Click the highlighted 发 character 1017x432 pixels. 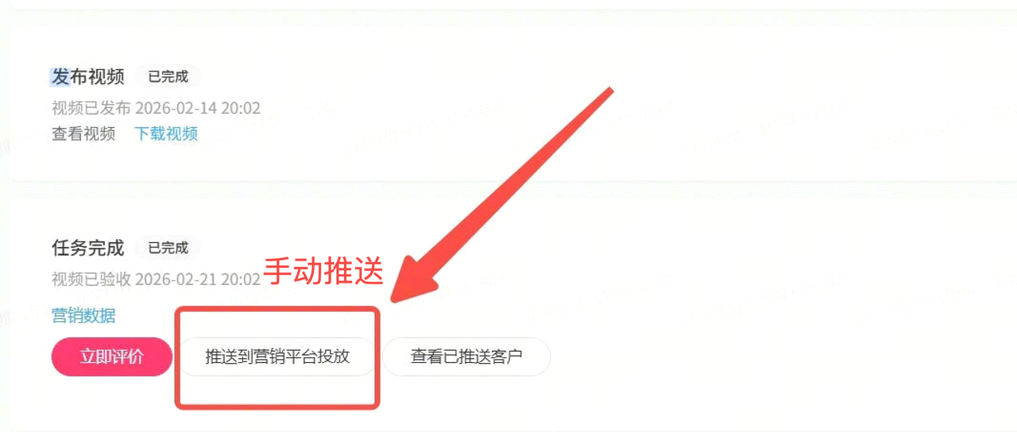tap(60, 76)
